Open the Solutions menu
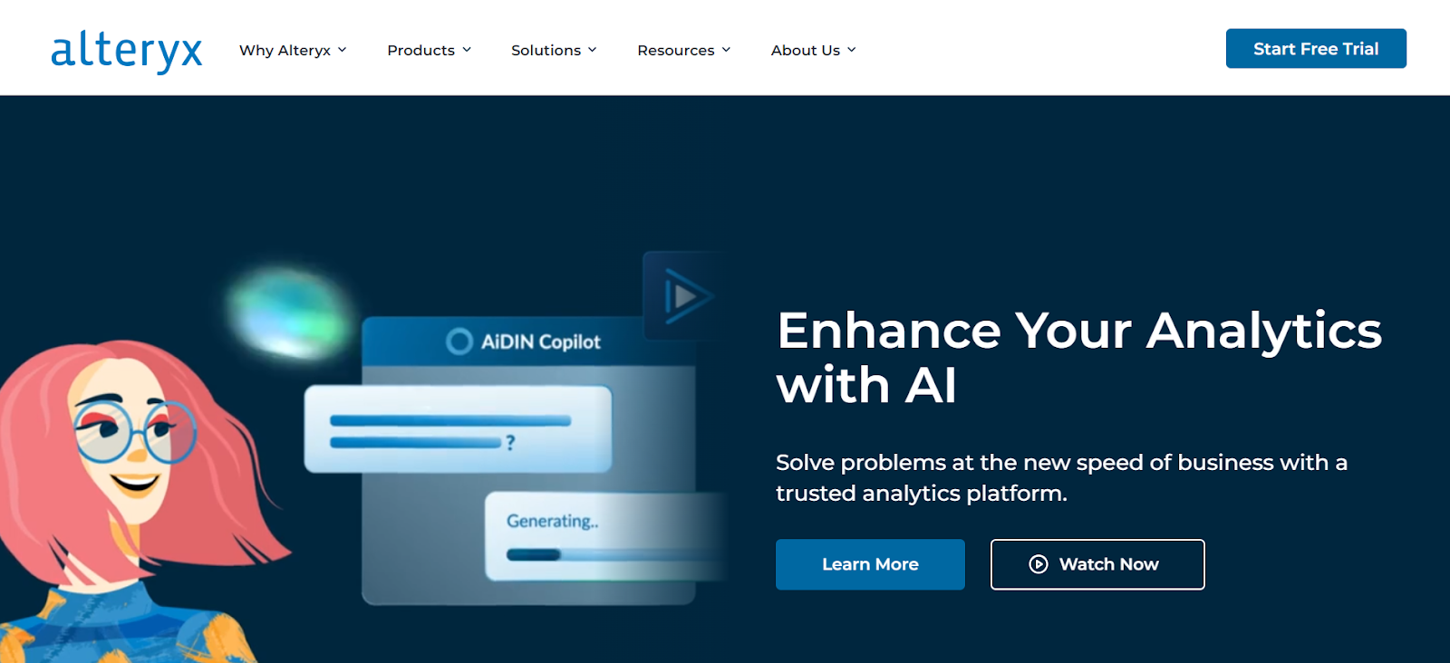This screenshot has width=1450, height=663. click(x=546, y=51)
